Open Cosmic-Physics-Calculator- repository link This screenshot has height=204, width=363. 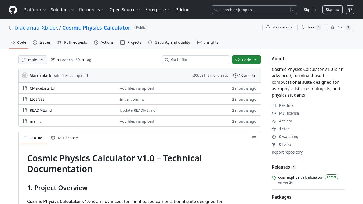pos(97,28)
